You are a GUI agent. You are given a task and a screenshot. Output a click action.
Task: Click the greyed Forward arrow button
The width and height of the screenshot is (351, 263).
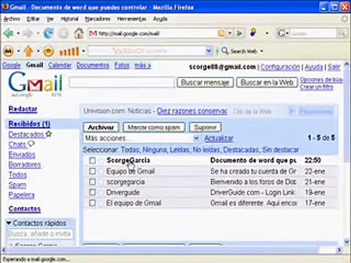[28, 33]
